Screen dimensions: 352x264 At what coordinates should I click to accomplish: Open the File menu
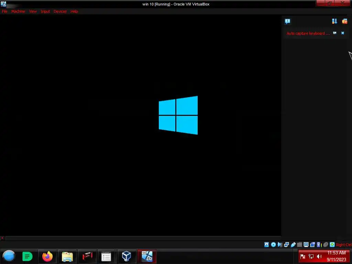coord(4,11)
